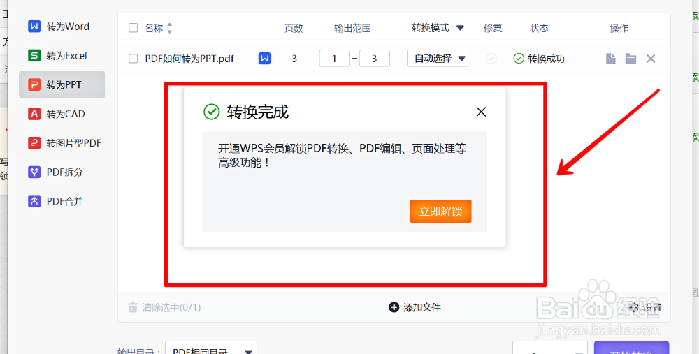Click the 转换成功 status text
The height and width of the screenshot is (354, 699).
(x=546, y=59)
